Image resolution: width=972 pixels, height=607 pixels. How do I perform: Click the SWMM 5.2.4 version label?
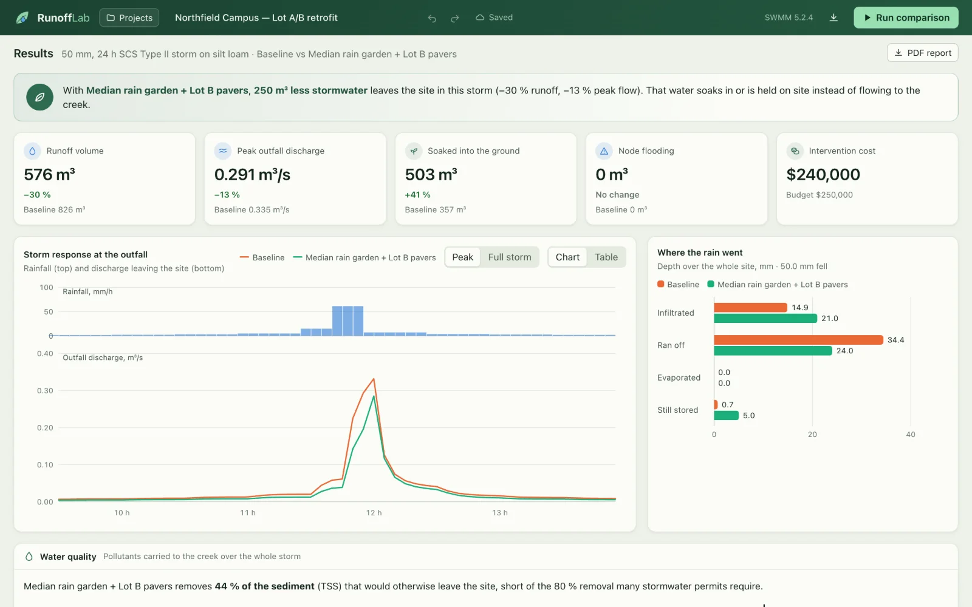pos(789,18)
